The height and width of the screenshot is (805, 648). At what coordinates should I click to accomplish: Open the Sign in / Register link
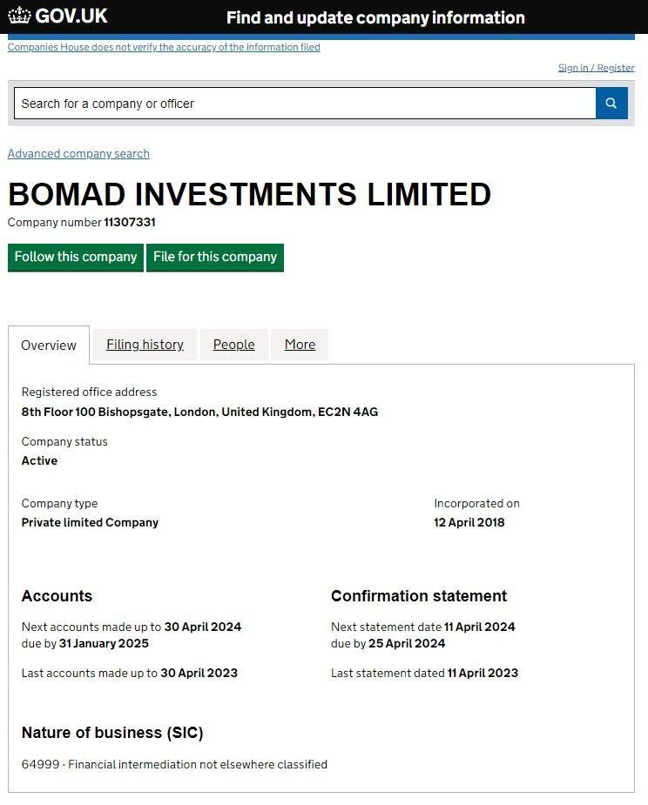click(x=596, y=68)
